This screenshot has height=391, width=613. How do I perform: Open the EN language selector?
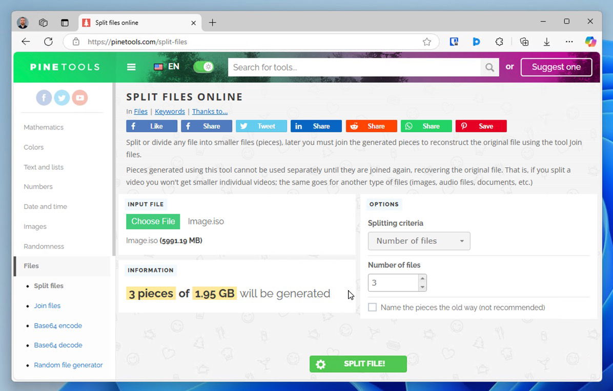point(168,67)
